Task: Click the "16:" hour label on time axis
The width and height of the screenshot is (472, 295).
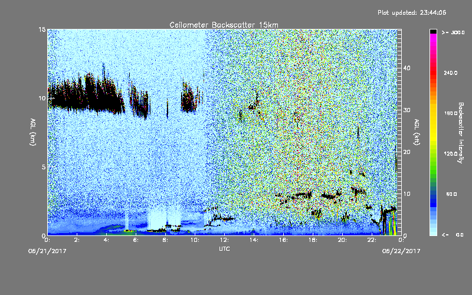Action: point(284,240)
